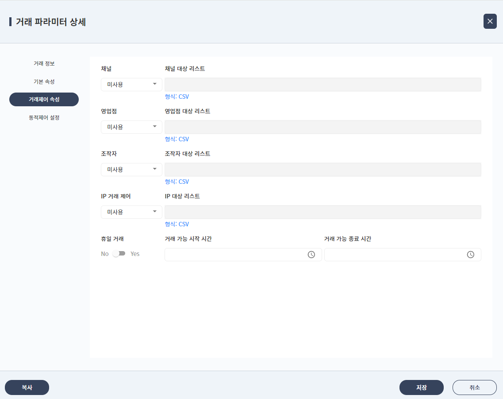Screen dimensions: 503x399
Task: Switch to the 거래 정보 tab
Action: (44, 63)
